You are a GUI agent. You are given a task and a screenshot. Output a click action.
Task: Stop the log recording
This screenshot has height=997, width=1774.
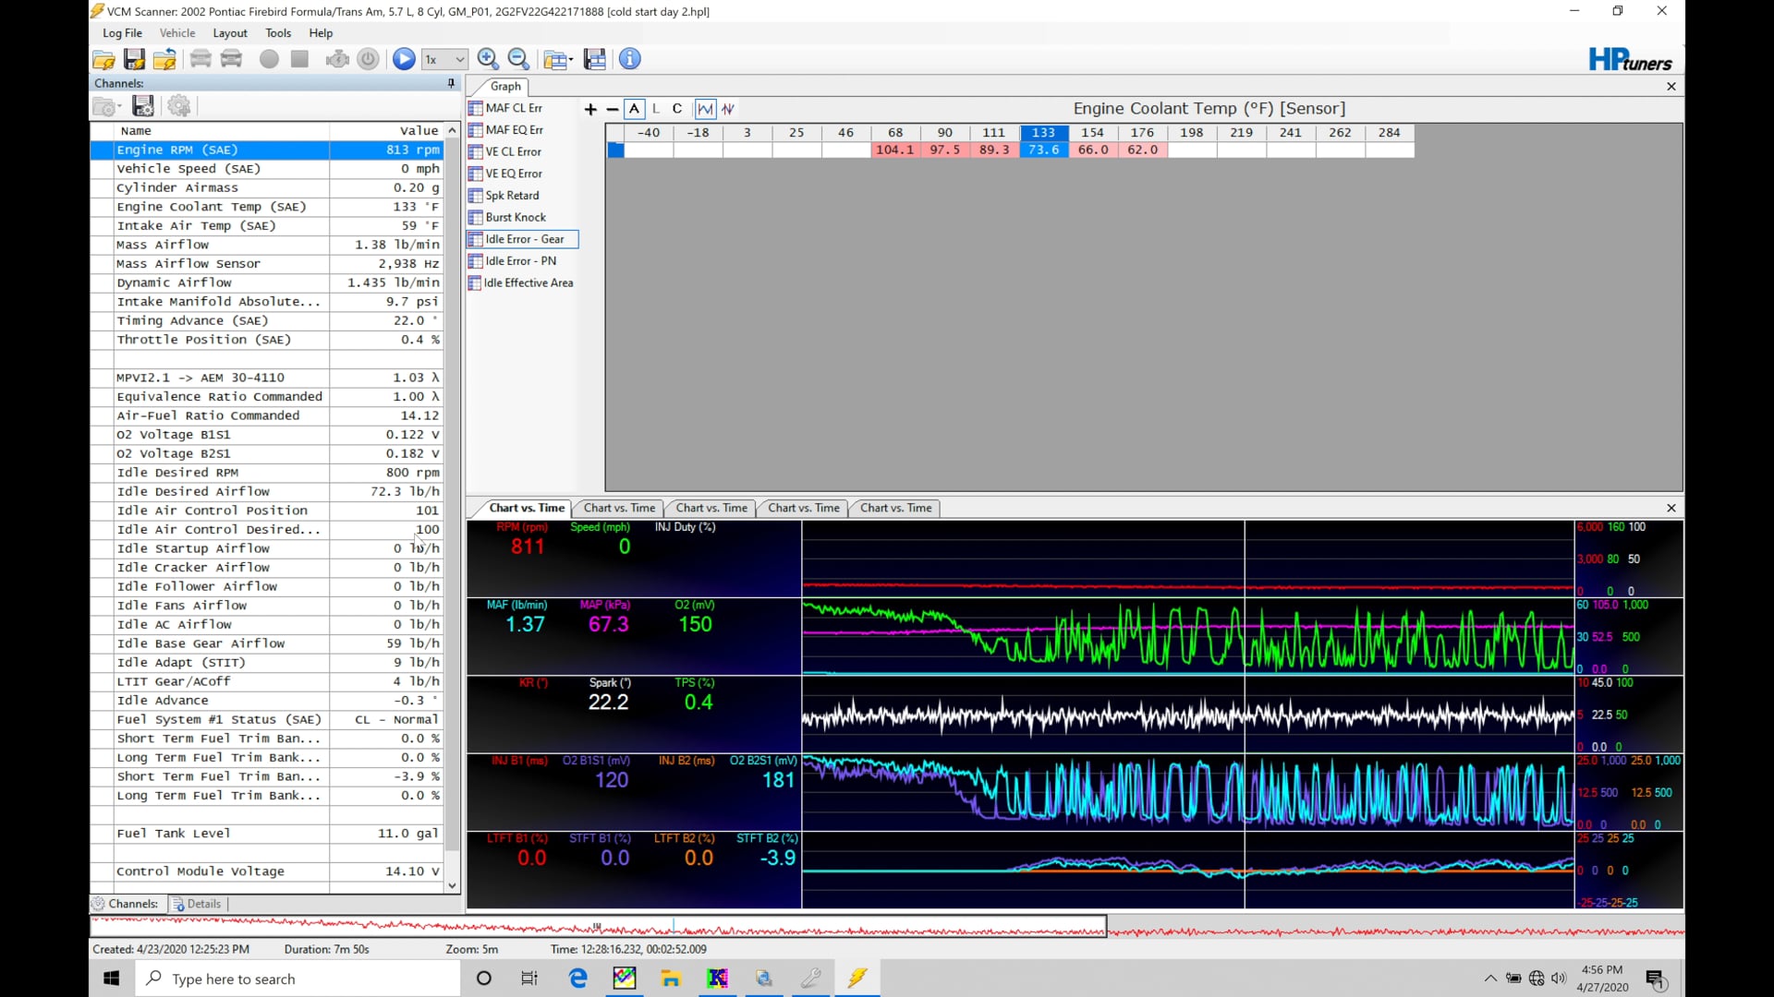298,58
